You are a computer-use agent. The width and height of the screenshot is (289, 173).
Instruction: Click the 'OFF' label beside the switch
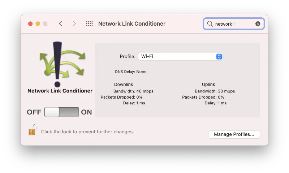coord(34,112)
